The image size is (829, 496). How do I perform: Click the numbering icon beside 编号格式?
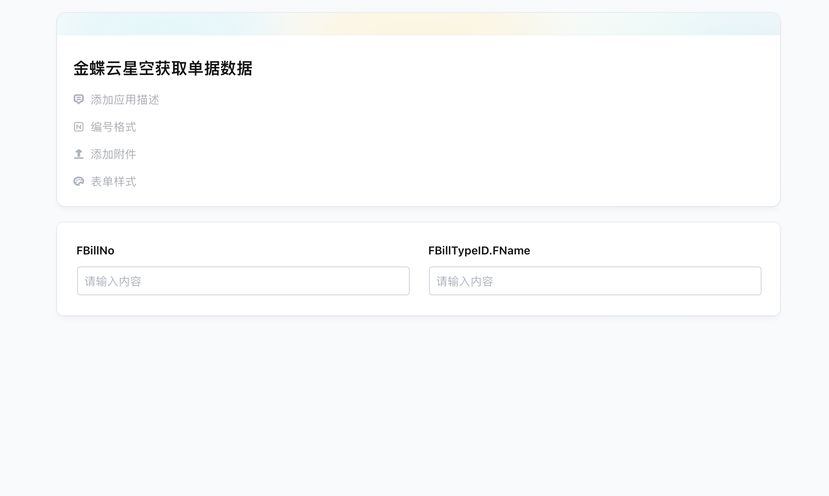tap(79, 127)
